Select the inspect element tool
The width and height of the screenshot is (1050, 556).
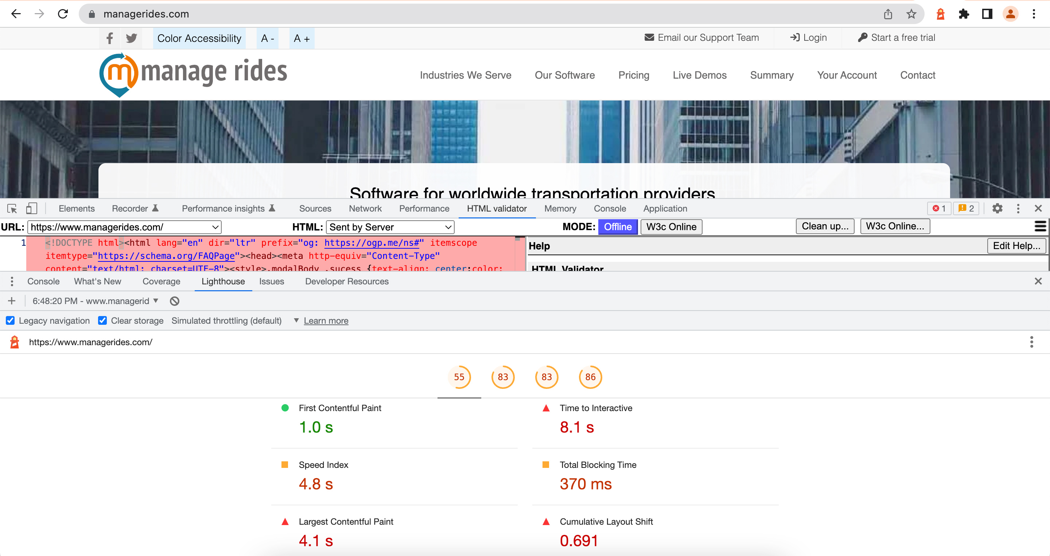[x=12, y=208]
